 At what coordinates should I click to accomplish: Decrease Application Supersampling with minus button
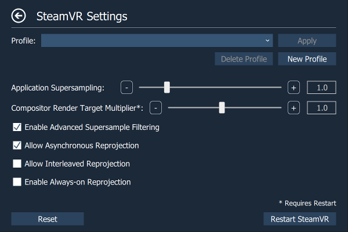click(126, 88)
